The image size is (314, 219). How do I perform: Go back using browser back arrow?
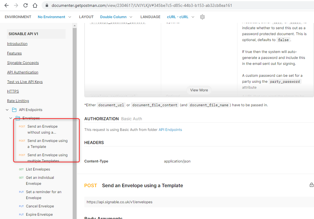pos(7,5)
